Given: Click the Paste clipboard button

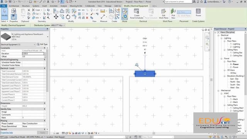Looking at the screenshot, I should click(23, 13).
